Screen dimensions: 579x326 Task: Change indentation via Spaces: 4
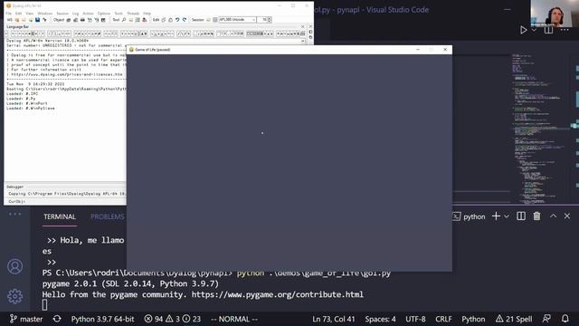(x=380, y=319)
